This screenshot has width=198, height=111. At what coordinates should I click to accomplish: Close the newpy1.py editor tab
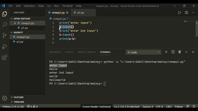coord(67,13)
